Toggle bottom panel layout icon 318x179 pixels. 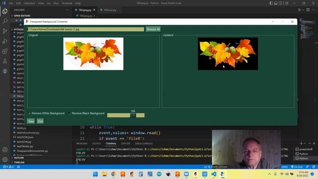tap(276, 3)
